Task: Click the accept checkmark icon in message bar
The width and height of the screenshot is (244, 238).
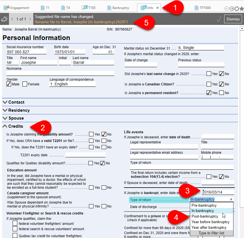Action: [x=219, y=19]
